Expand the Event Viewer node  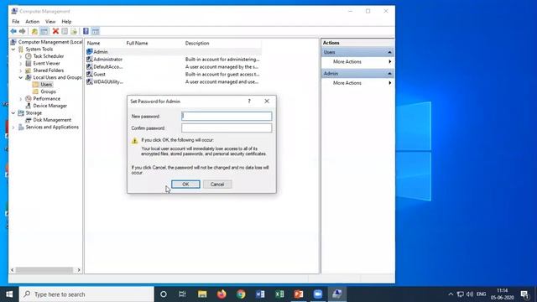(x=20, y=64)
